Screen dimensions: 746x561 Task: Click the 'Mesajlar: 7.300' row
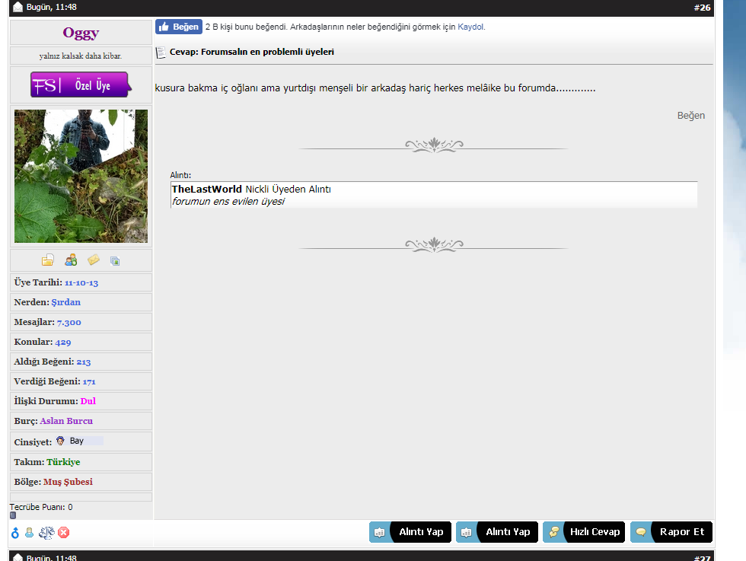[x=81, y=322]
